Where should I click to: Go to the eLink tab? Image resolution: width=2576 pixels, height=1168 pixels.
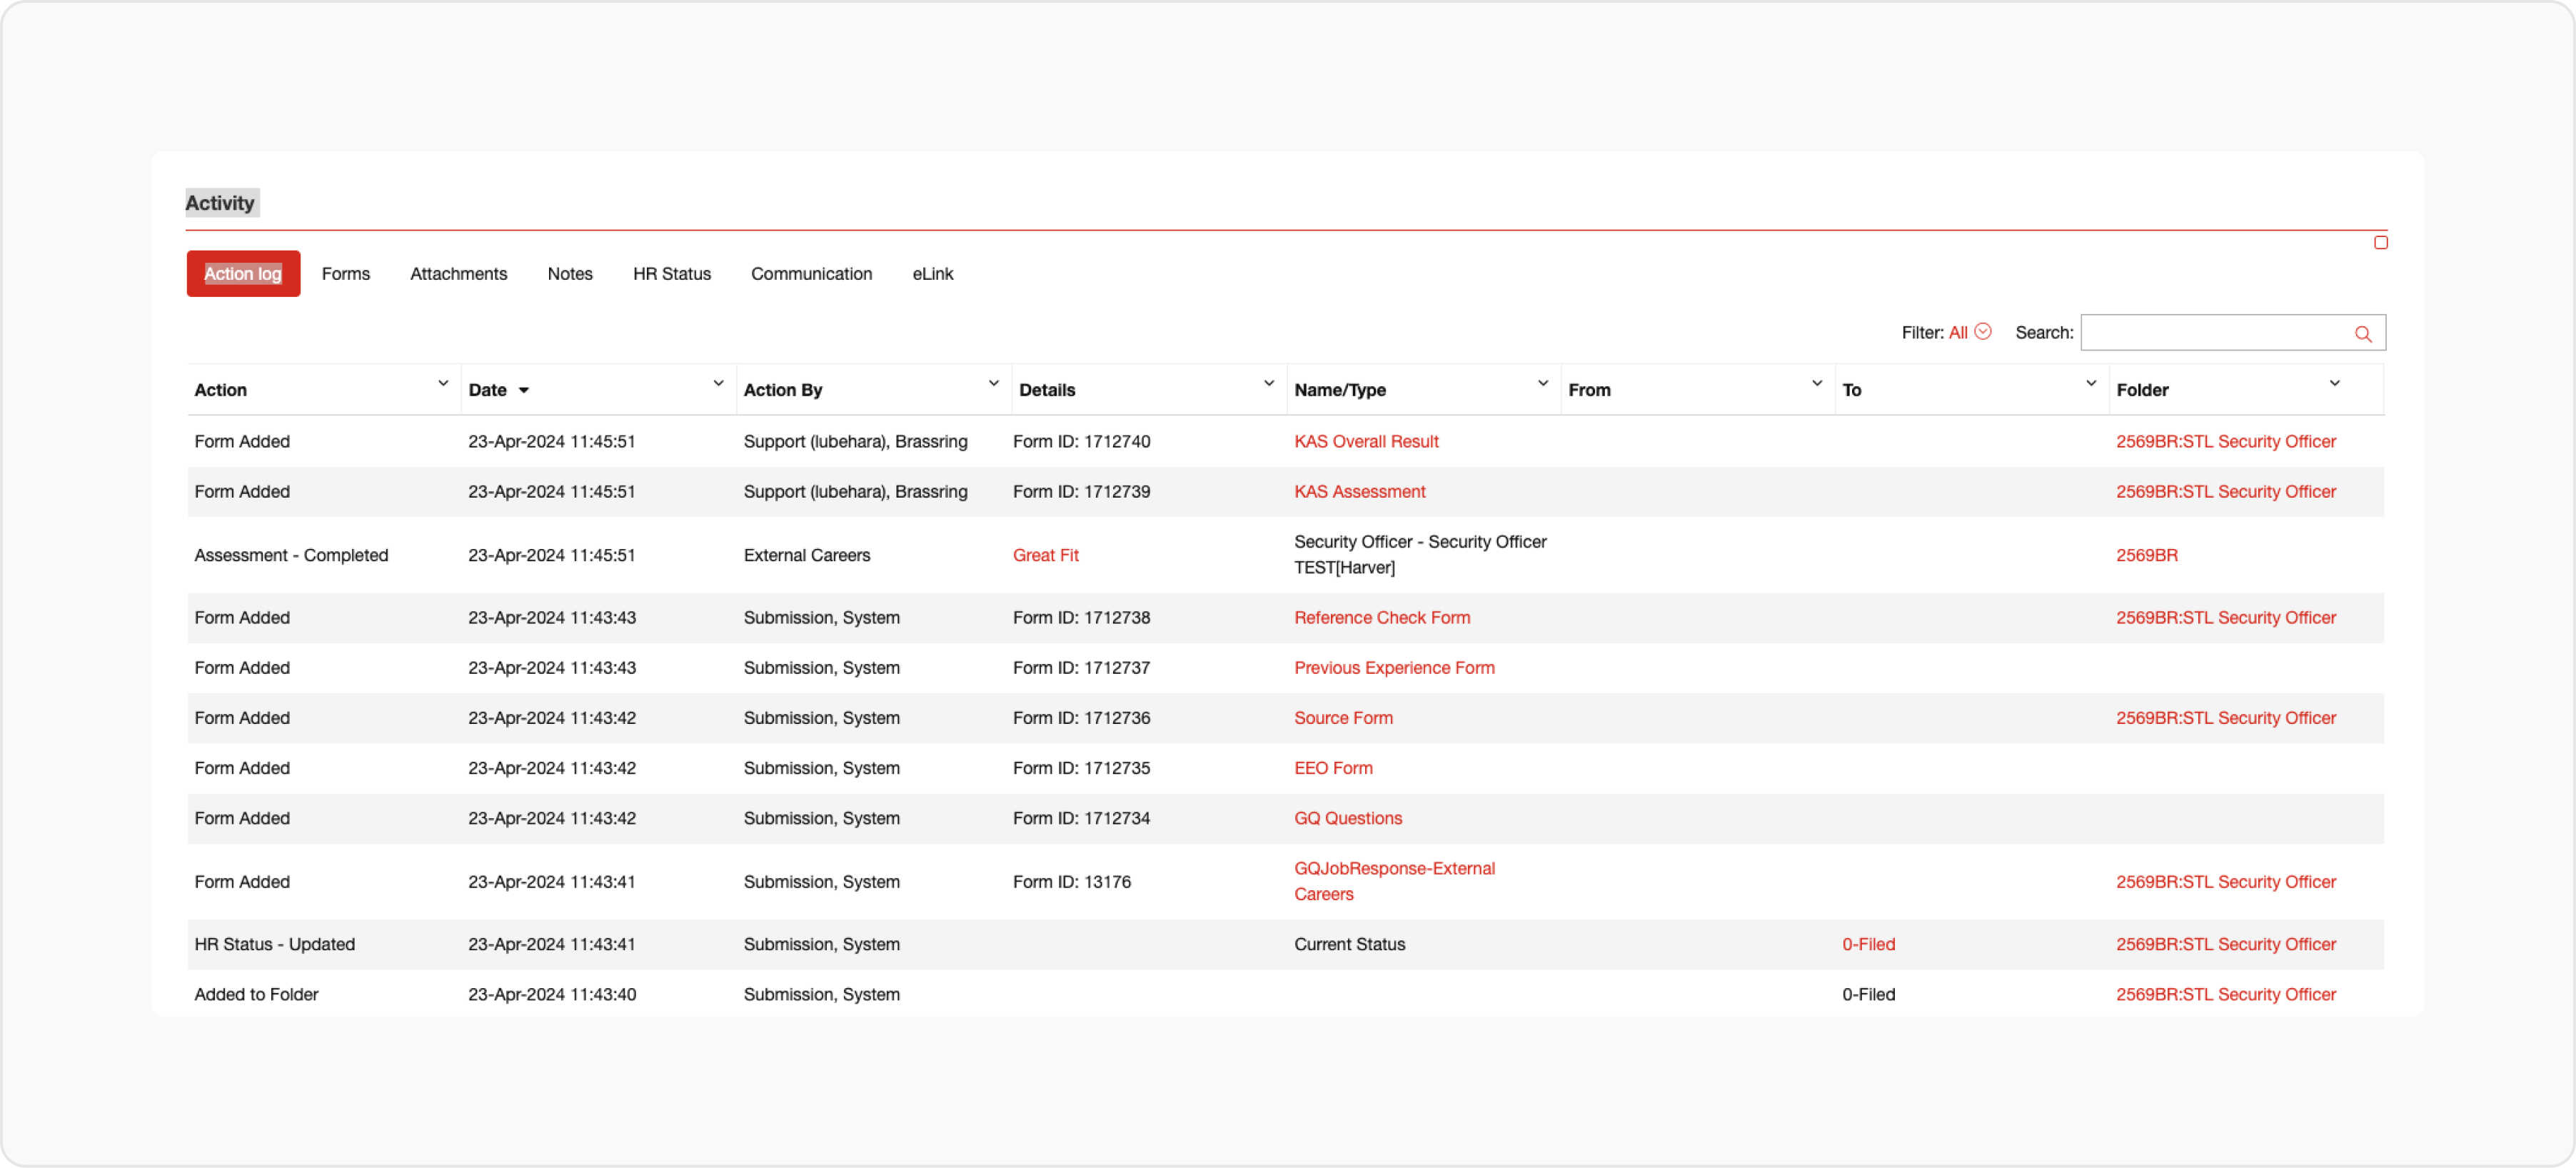[932, 274]
